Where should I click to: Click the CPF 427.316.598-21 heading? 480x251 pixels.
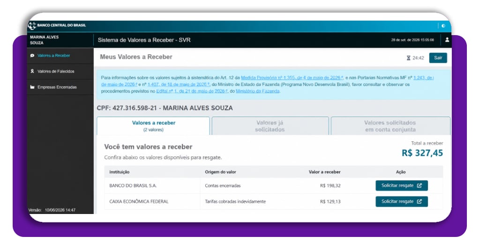coord(165,108)
